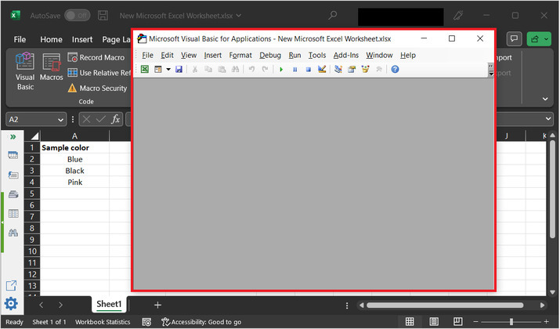Image resolution: width=560 pixels, height=329 pixels.
Task: Click Search magnifier in Excel title bar
Action: [x=333, y=16]
